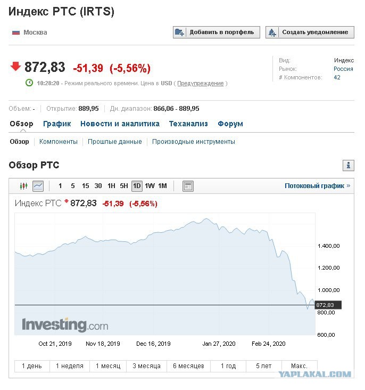
Task: Click the green real-time clock icon
Action: pos(29,83)
